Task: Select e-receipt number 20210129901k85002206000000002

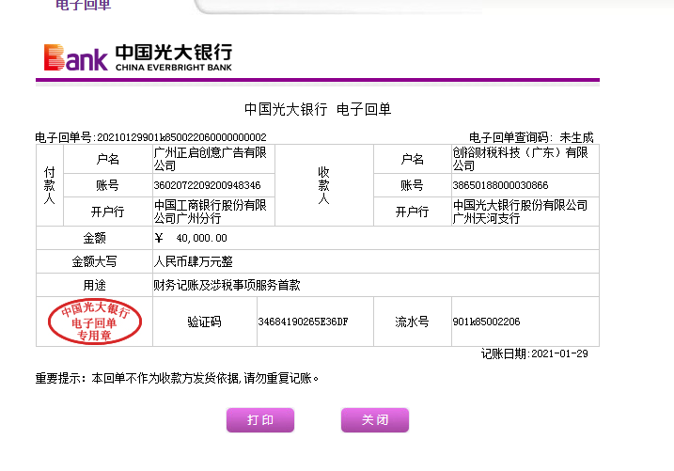Action: 181,137
